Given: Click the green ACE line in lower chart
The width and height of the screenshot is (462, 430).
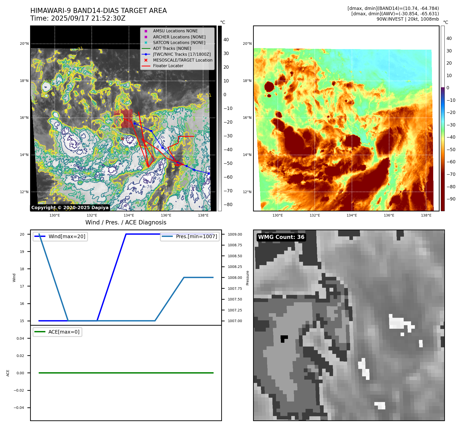Looking at the screenshot, I should (126, 373).
